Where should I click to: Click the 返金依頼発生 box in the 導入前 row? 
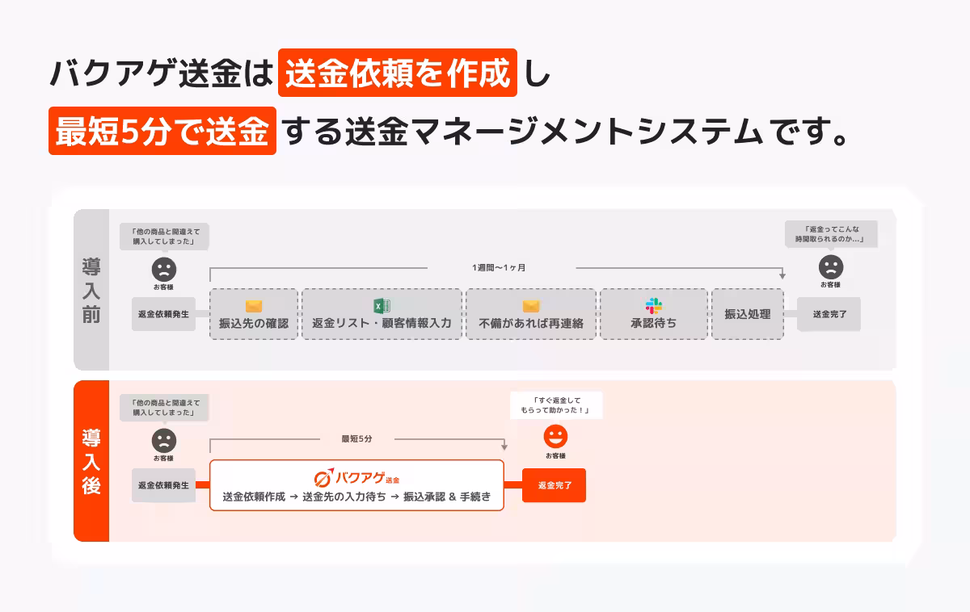pyautogui.click(x=164, y=314)
